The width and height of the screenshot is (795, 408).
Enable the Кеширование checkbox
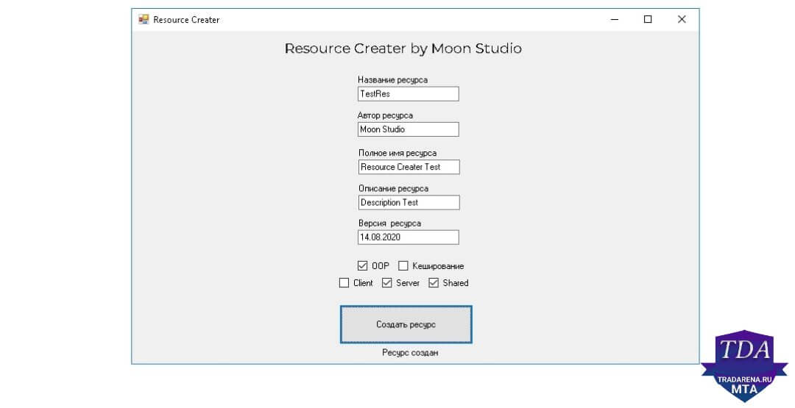pyautogui.click(x=403, y=266)
